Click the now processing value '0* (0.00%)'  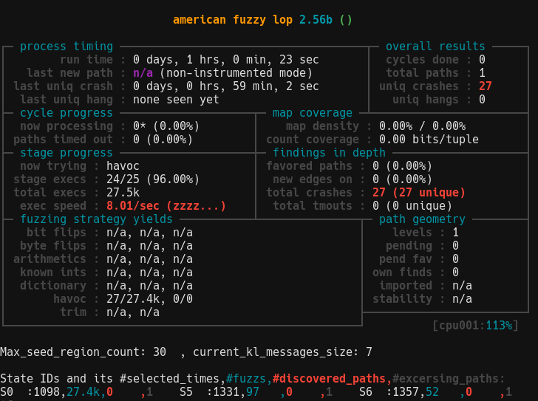pyautogui.click(x=166, y=126)
